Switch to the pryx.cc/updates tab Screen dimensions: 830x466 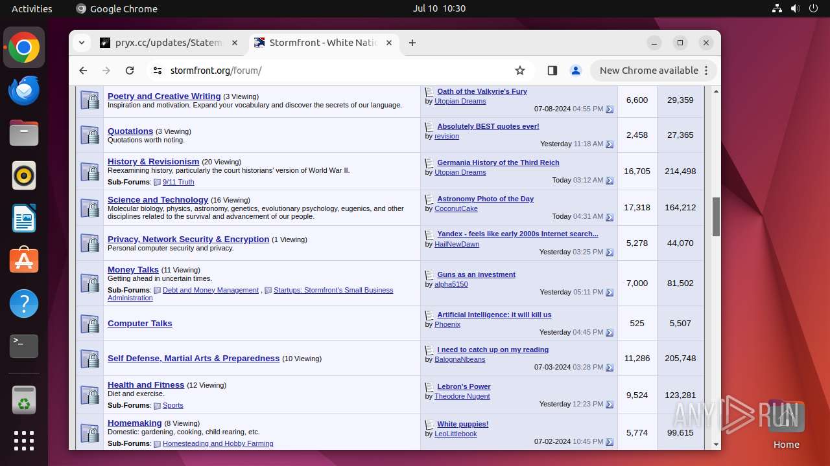[169, 43]
